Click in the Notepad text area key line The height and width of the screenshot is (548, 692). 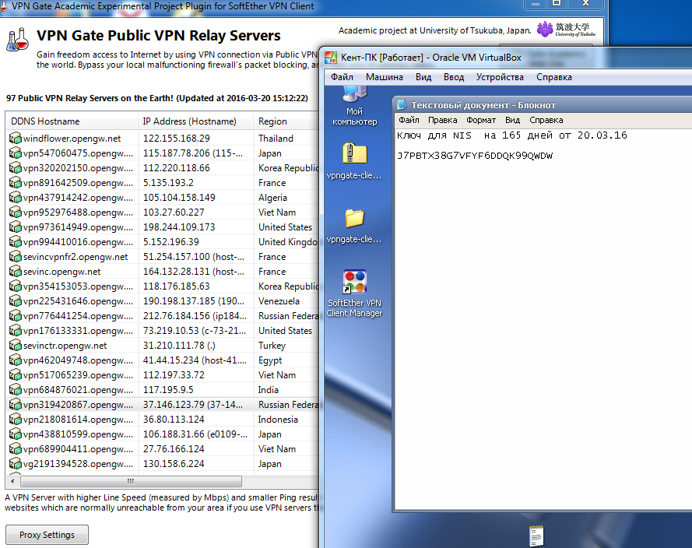coord(475,156)
